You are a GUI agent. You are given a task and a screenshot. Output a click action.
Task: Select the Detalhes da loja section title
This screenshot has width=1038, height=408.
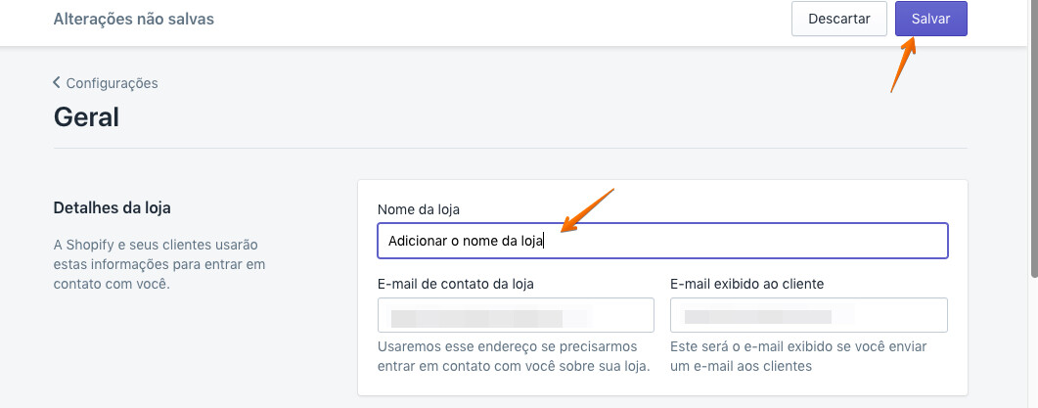118,207
